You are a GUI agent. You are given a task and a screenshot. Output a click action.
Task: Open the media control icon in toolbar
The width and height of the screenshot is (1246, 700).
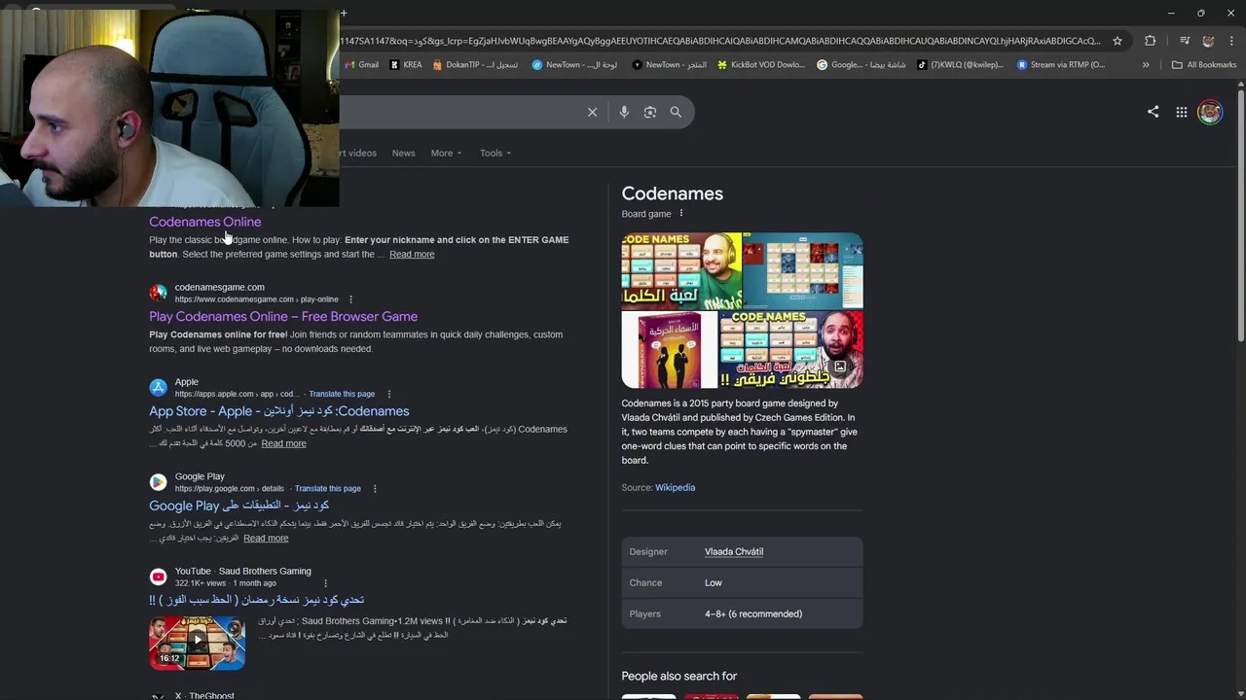1185,41
